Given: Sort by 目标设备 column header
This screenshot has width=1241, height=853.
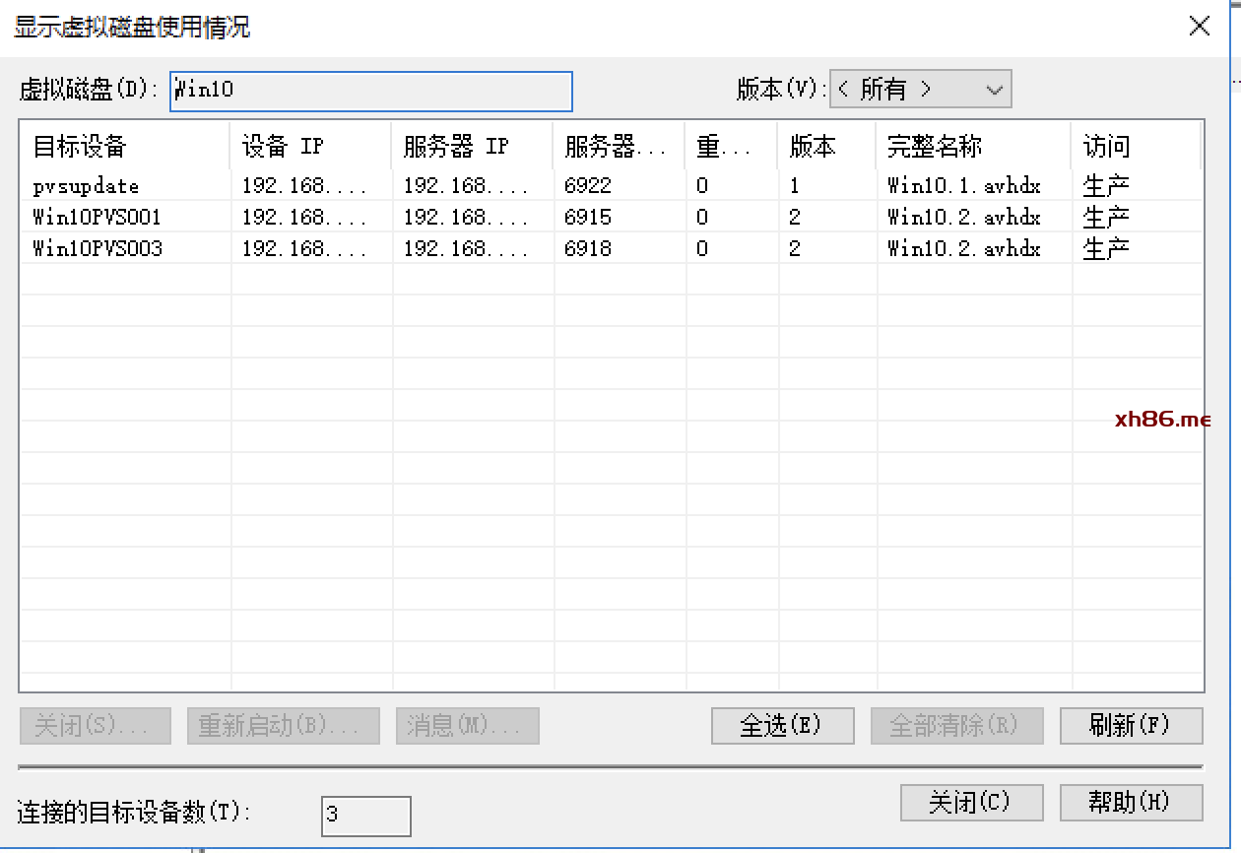Looking at the screenshot, I should point(124,147).
